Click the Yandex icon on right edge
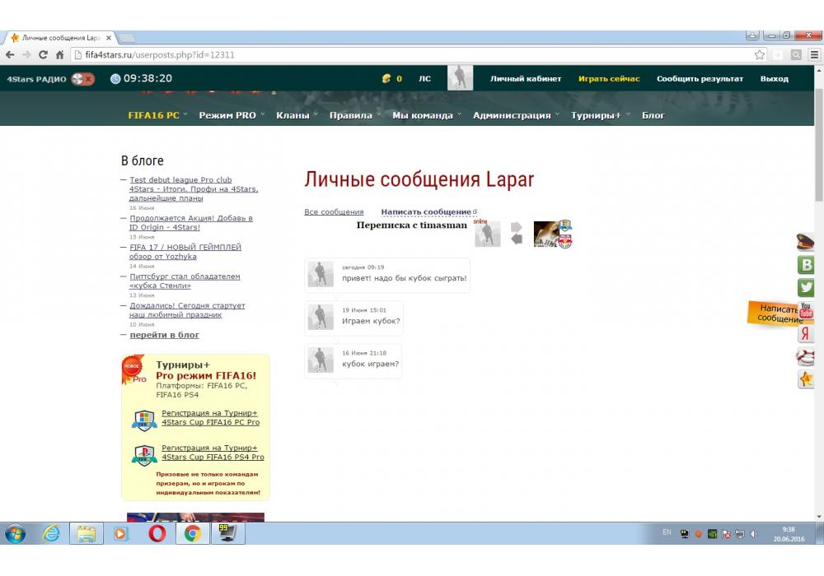 (806, 334)
